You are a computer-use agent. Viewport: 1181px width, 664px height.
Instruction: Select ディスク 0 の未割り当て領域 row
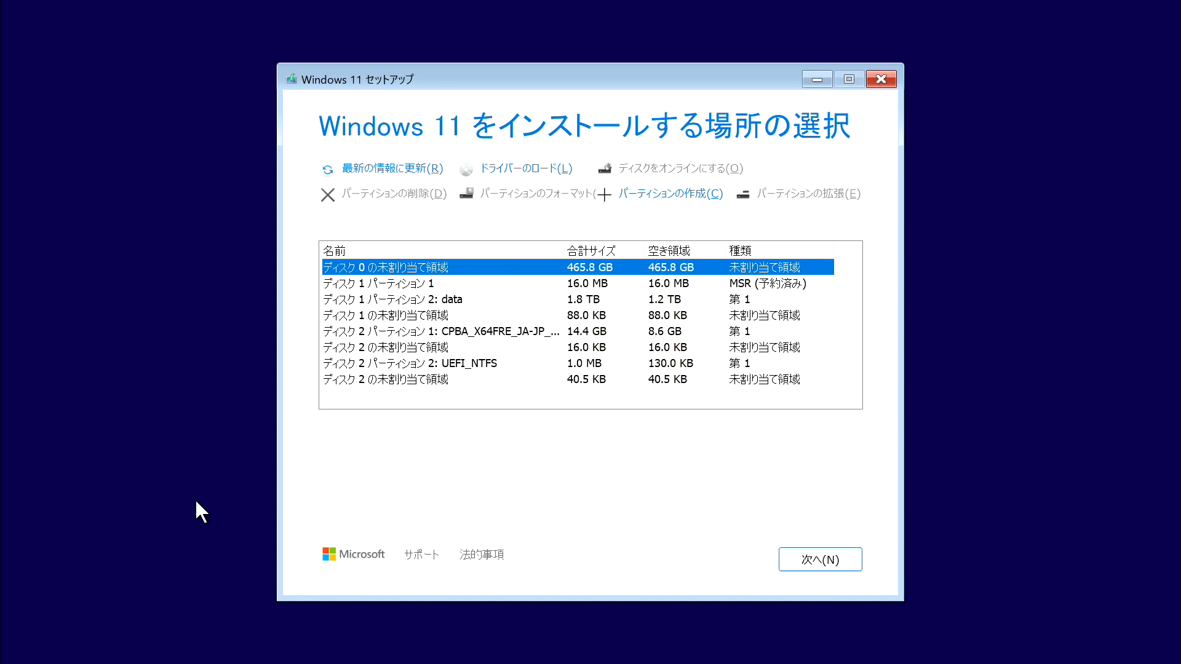[578, 267]
